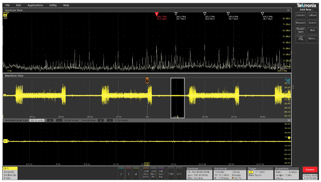Click Add New Bus button
321x182 pixels.
point(161,174)
